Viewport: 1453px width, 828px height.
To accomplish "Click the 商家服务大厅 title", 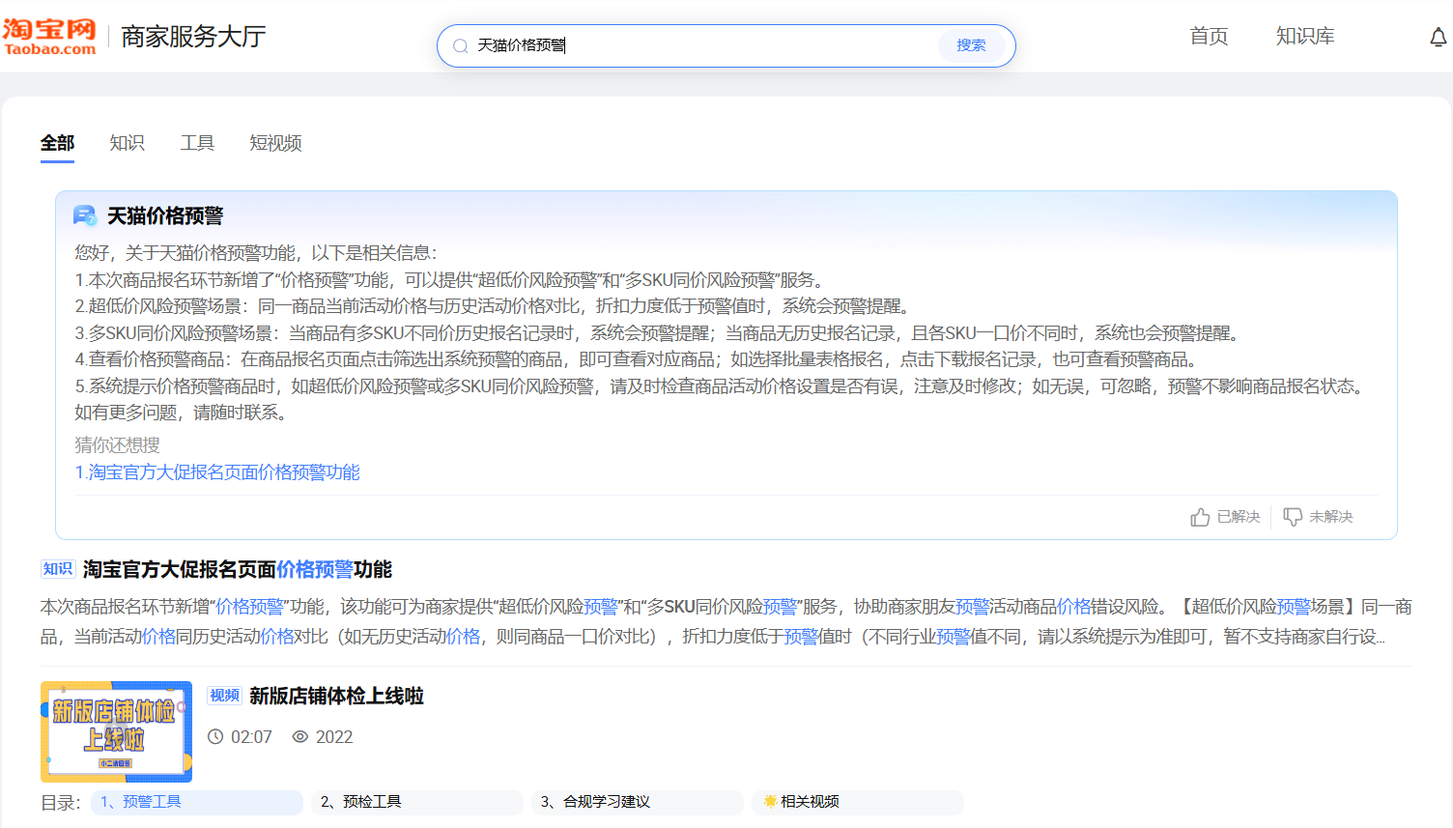I will coord(193,37).
